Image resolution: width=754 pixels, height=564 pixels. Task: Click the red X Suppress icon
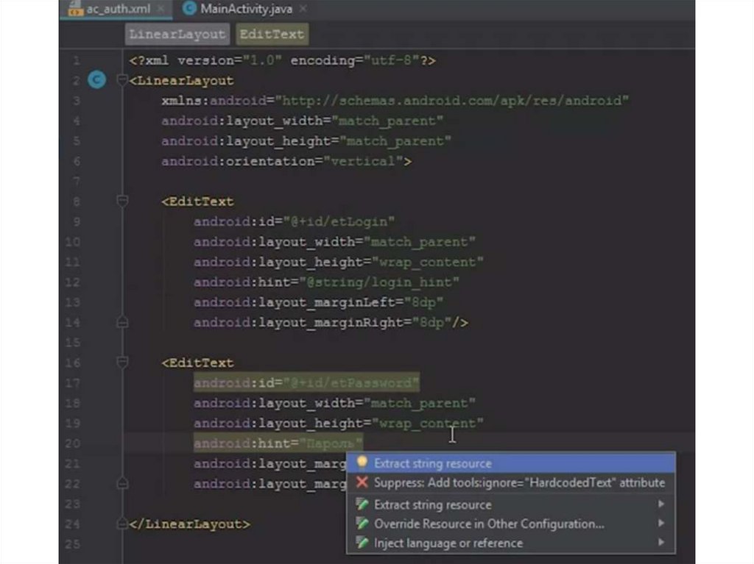[x=362, y=483]
